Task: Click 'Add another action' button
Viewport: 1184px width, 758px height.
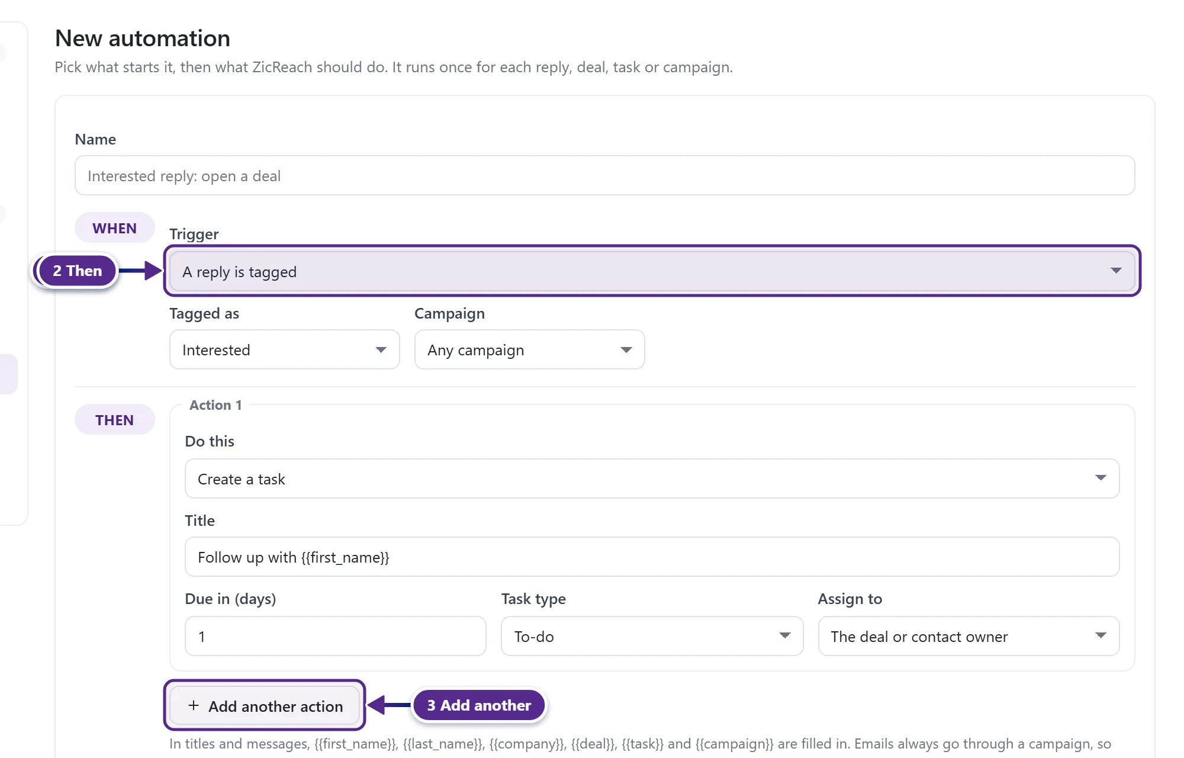Action: (265, 705)
